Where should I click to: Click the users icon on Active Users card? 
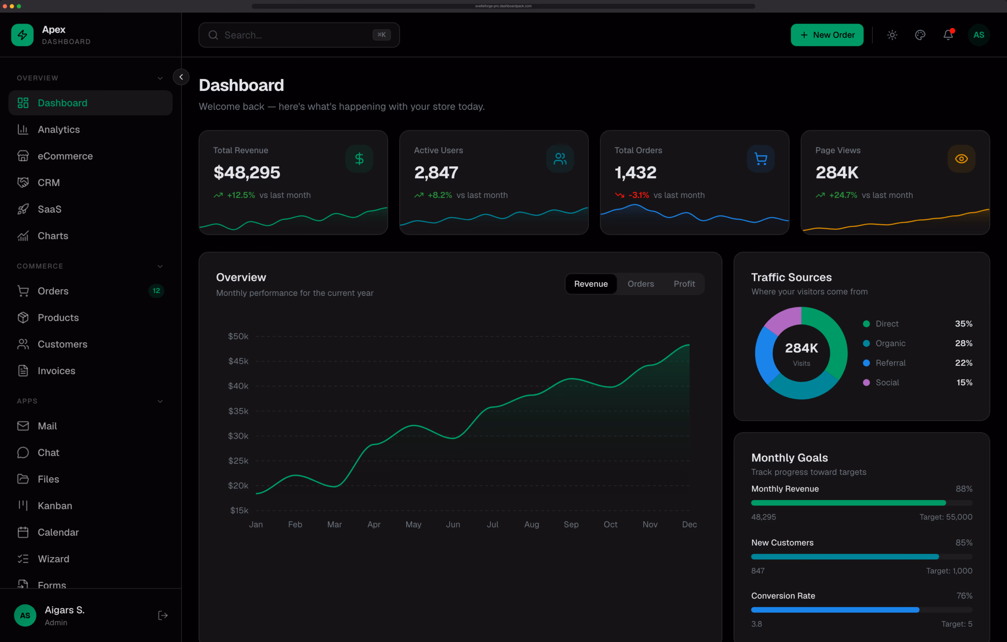click(560, 159)
